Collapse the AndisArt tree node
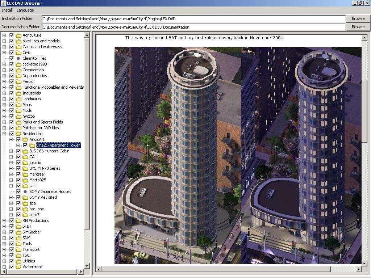The width and height of the screenshot is (371, 278). point(11,139)
